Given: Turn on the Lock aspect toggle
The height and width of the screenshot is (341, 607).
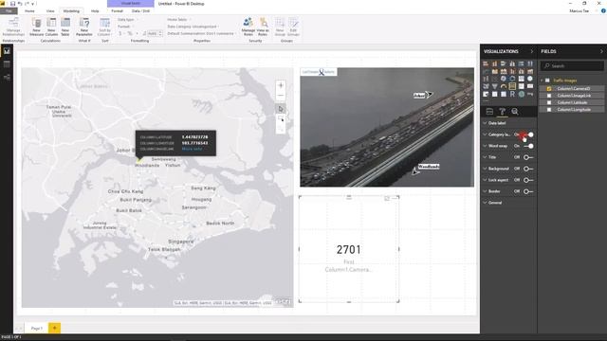Looking at the screenshot, I should pyautogui.click(x=528, y=180).
